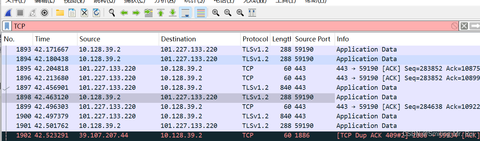The height and width of the screenshot is (141, 480).
Task: Select packet 1897 Application Data row
Action: click(241, 88)
